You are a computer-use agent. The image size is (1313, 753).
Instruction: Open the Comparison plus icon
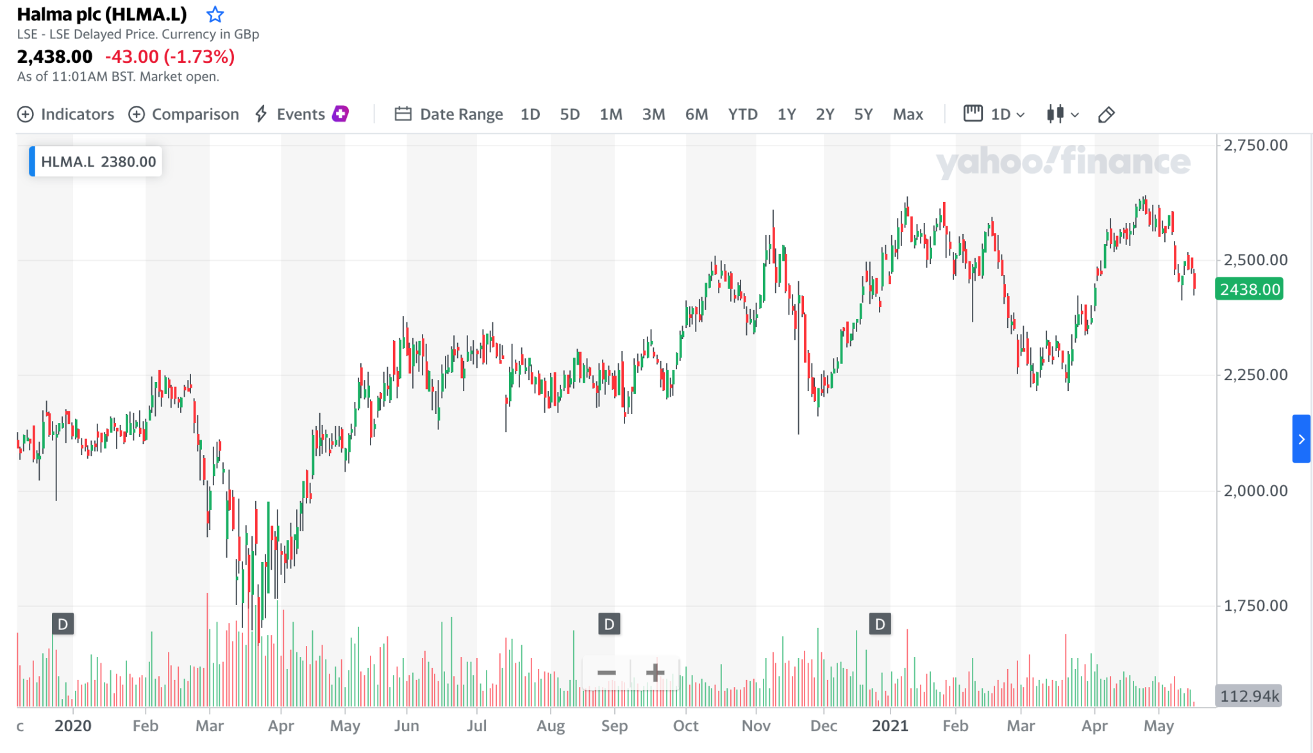[x=137, y=114]
